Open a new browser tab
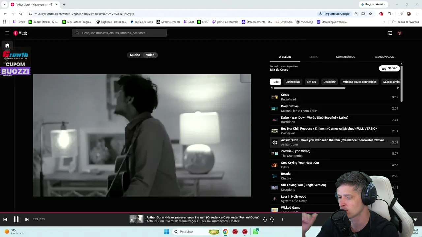The width and height of the screenshot is (422, 237). pos(64,5)
